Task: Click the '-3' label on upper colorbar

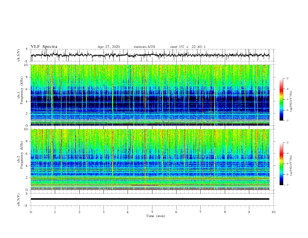Action: click(287, 78)
